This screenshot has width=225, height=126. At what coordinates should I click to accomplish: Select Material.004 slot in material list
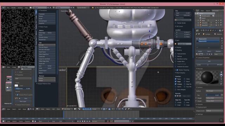[208, 39]
